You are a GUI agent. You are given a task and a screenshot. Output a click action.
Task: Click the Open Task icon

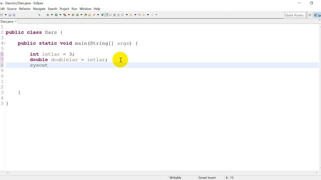89,14
